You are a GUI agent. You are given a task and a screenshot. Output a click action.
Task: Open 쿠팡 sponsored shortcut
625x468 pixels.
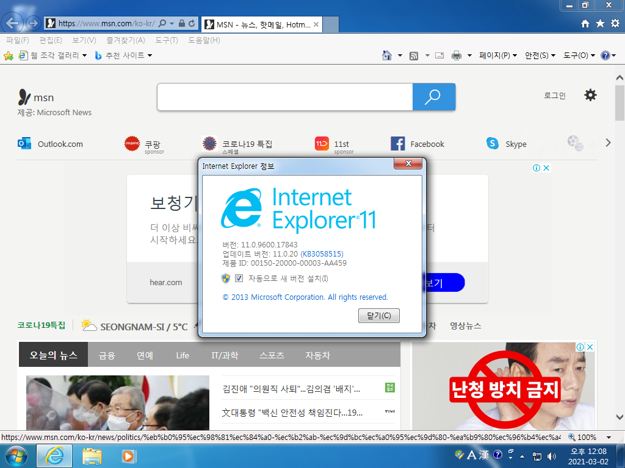144,145
